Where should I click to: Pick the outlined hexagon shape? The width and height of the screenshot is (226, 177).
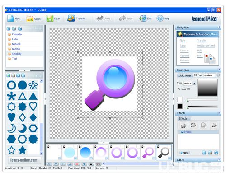pyautogui.click(x=33, y=128)
